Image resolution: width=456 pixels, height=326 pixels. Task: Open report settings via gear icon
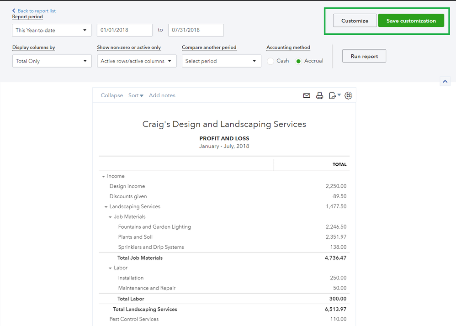click(x=348, y=95)
